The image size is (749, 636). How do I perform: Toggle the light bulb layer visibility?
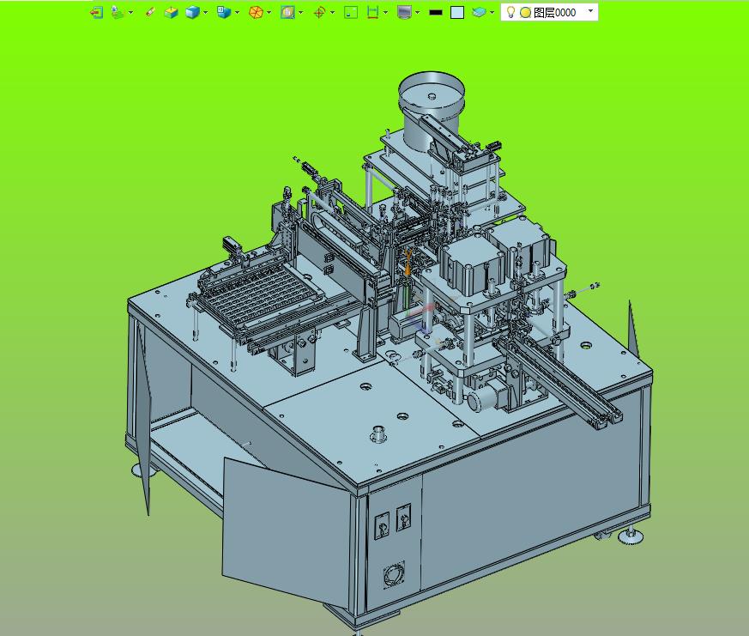coord(510,12)
